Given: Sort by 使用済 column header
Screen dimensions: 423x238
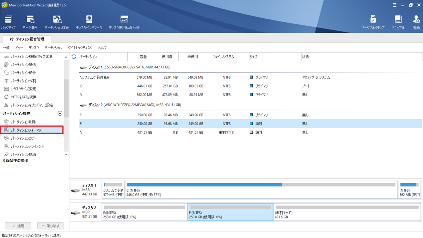Looking at the screenshot, I should (165, 57).
